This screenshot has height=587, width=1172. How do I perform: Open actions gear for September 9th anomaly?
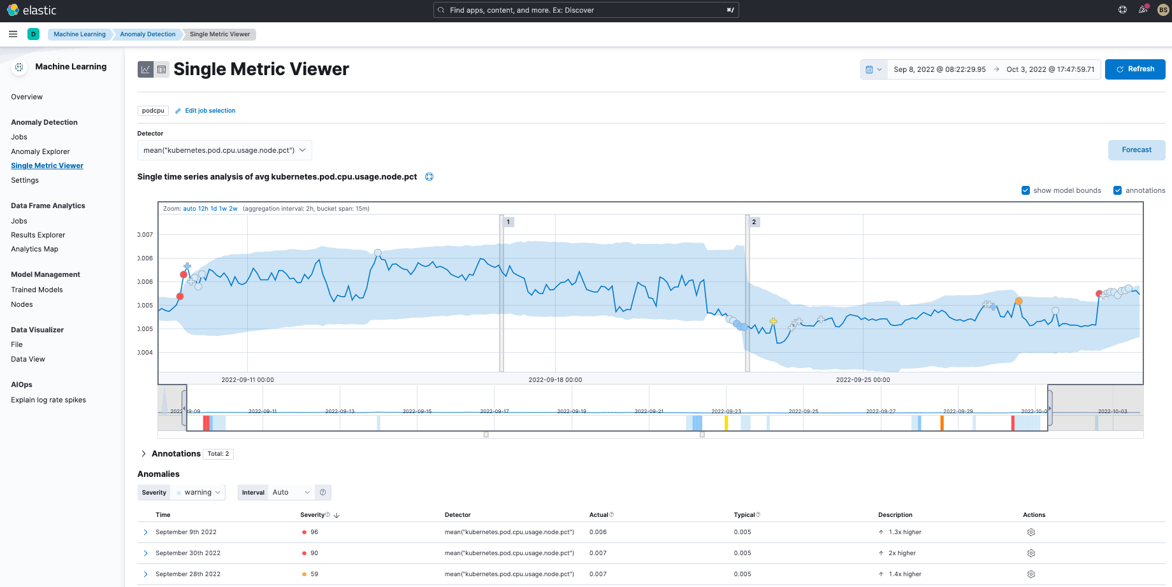(1031, 532)
